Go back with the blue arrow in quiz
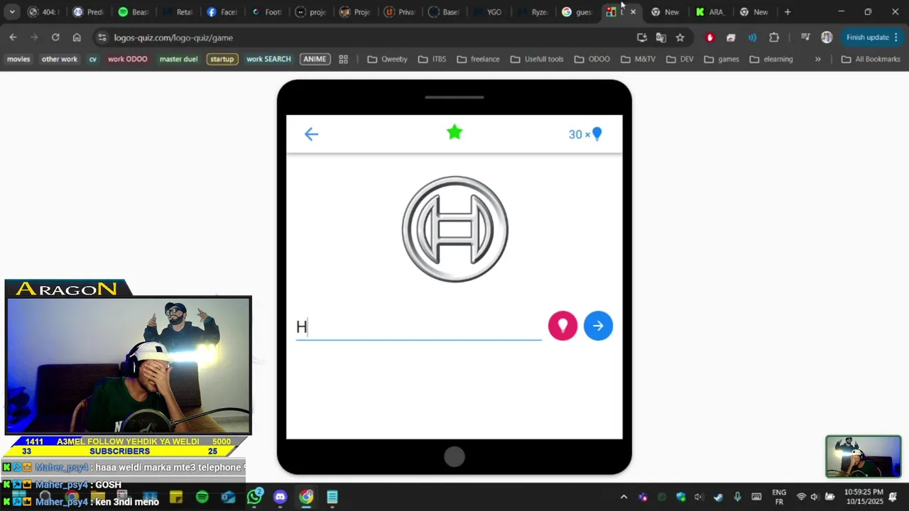The width and height of the screenshot is (909, 511). [x=311, y=134]
